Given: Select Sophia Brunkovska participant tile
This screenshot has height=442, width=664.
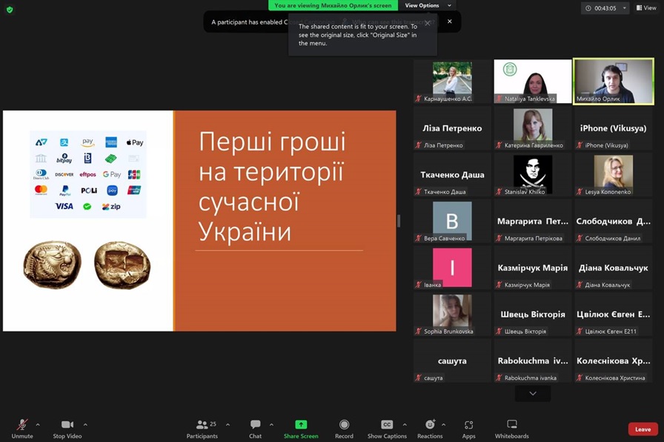Looking at the screenshot, I should click(x=452, y=314).
